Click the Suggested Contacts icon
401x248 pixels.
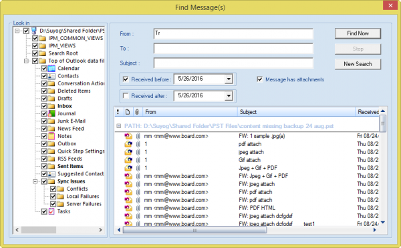51,174
